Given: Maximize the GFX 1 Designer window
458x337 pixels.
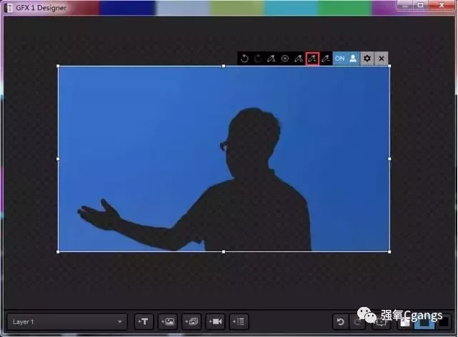Looking at the screenshot, I should [420, 5].
